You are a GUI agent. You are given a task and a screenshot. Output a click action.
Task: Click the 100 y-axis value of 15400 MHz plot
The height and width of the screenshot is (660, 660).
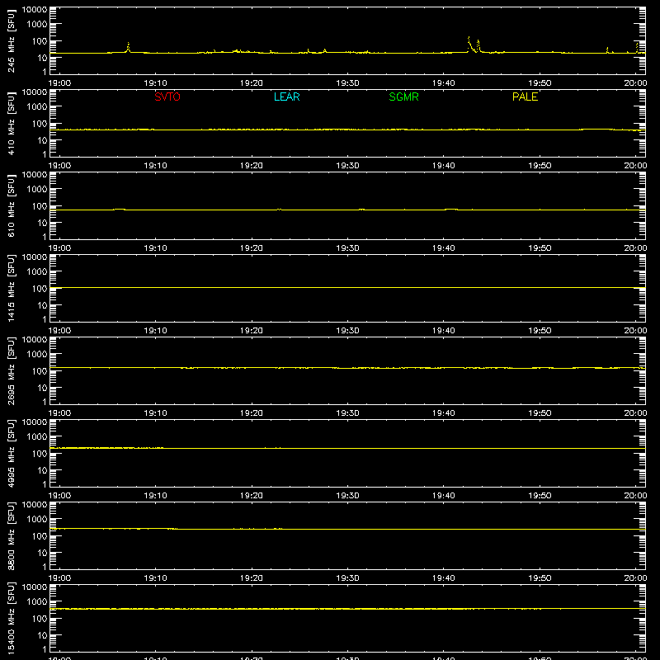pos(40,618)
